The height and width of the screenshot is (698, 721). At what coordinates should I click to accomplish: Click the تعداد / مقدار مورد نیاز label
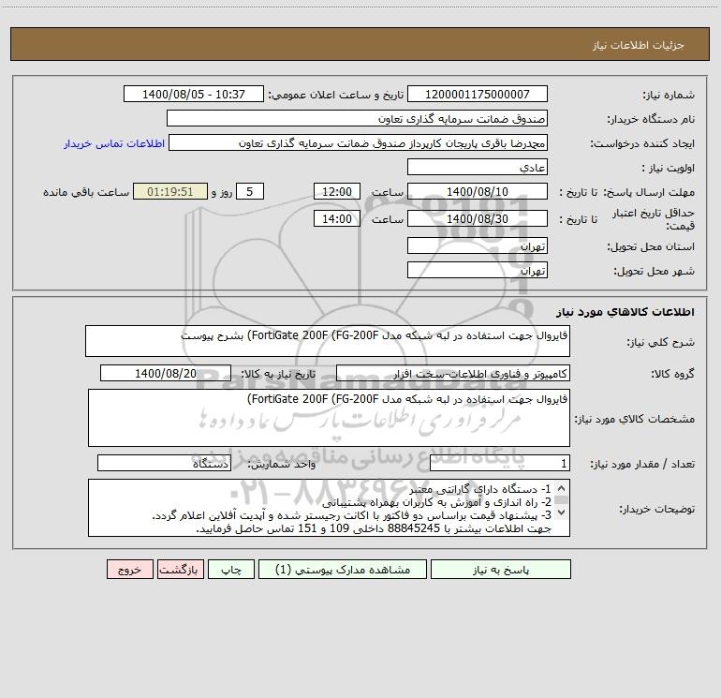coord(642,465)
